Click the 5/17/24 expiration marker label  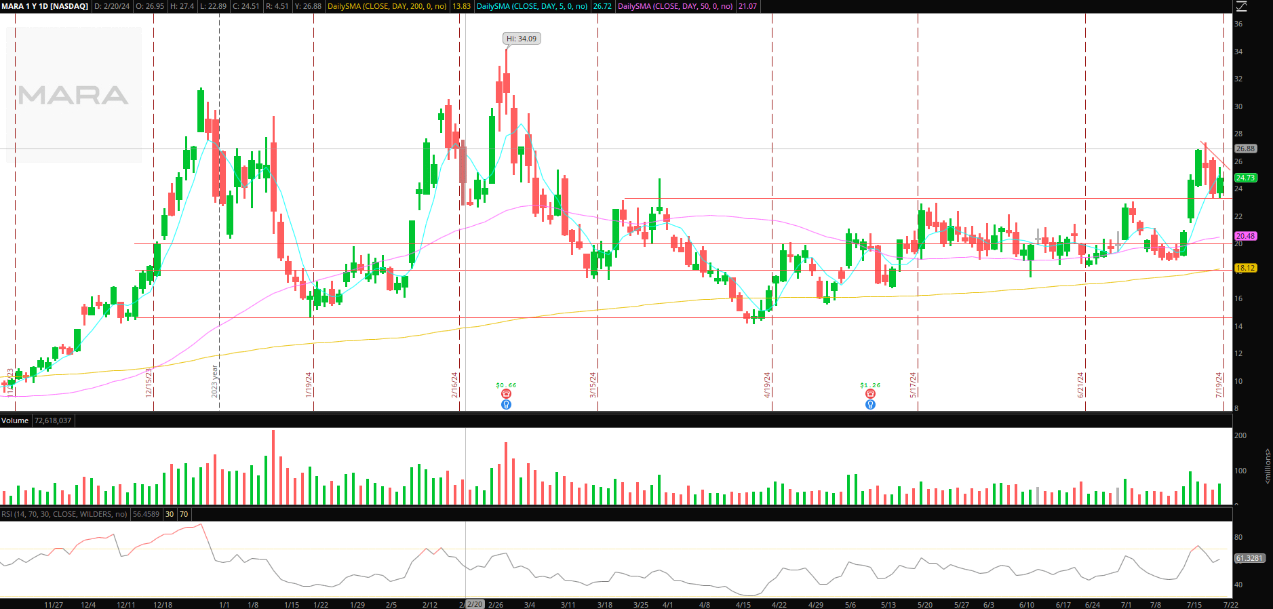914,385
